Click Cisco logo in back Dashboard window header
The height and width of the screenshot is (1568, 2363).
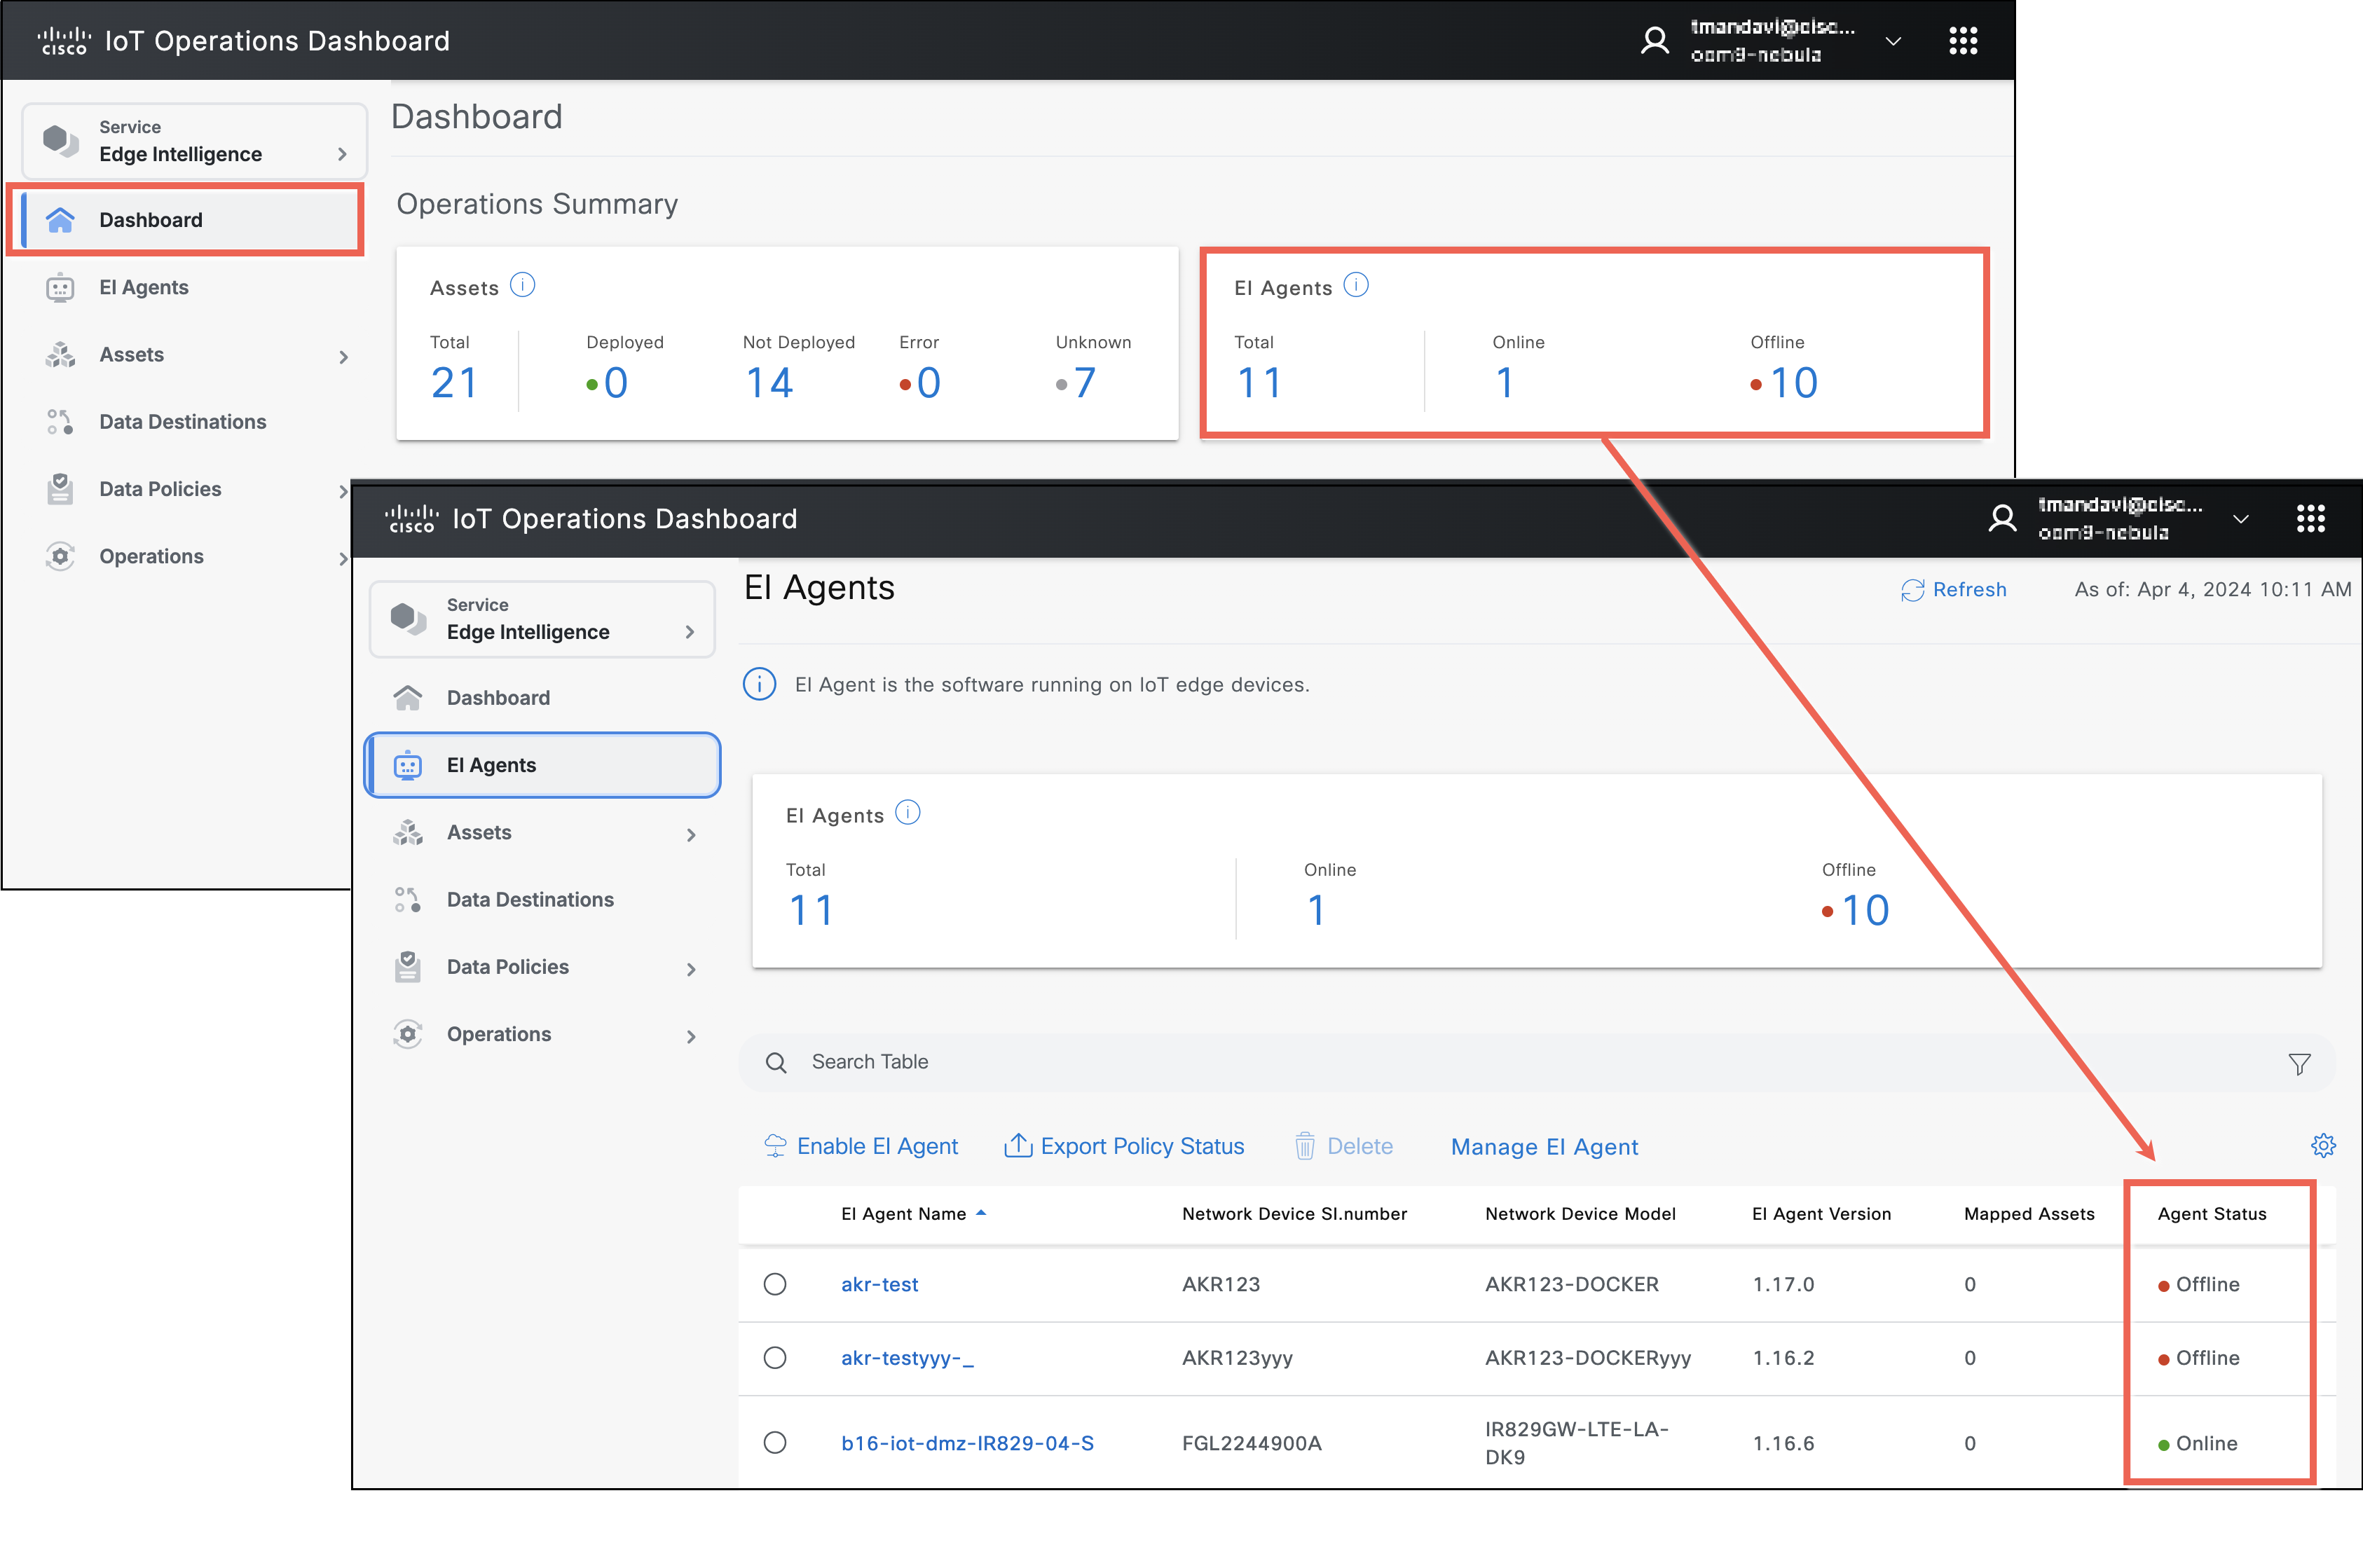(x=64, y=40)
